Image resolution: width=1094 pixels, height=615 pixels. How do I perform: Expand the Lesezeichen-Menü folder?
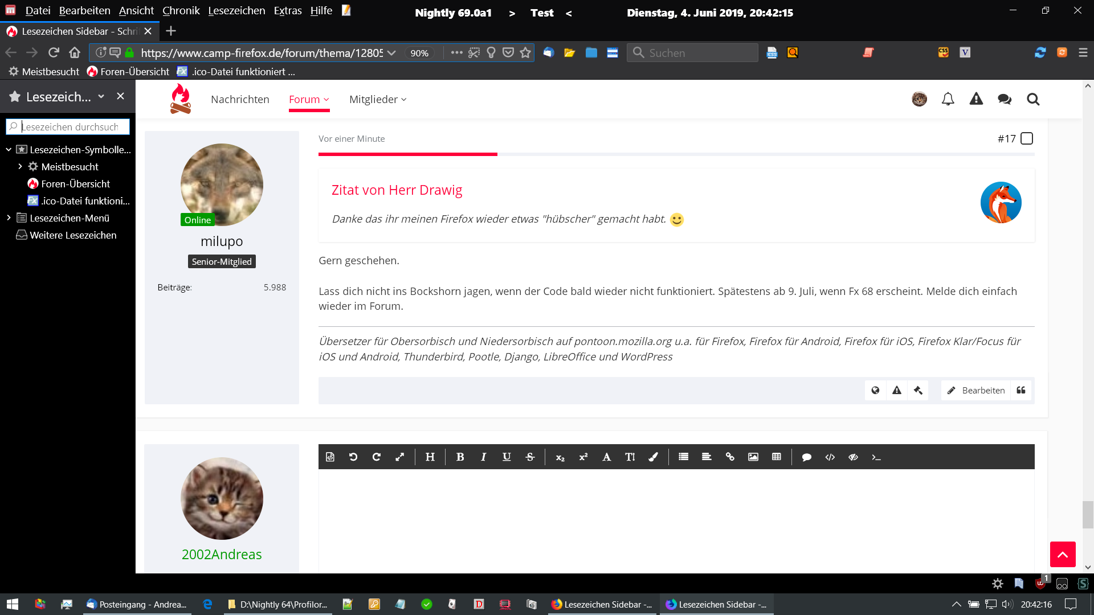(x=9, y=218)
